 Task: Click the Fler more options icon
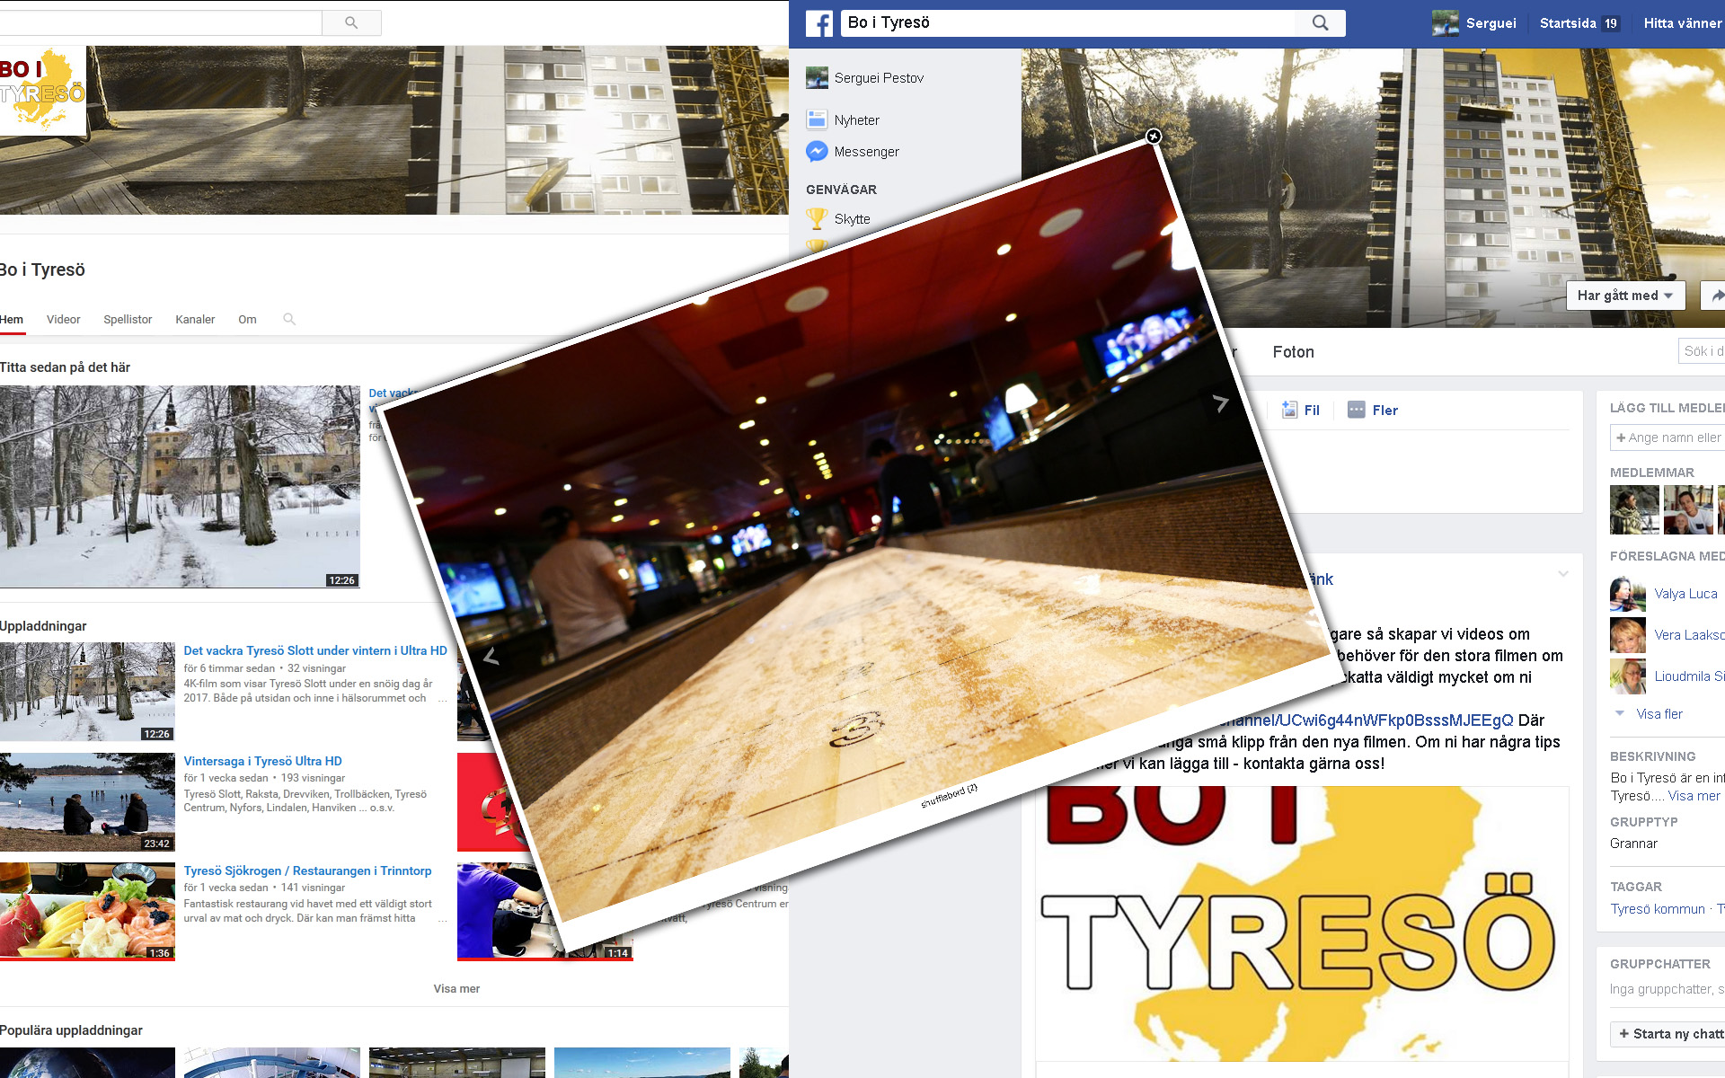click(x=1357, y=410)
